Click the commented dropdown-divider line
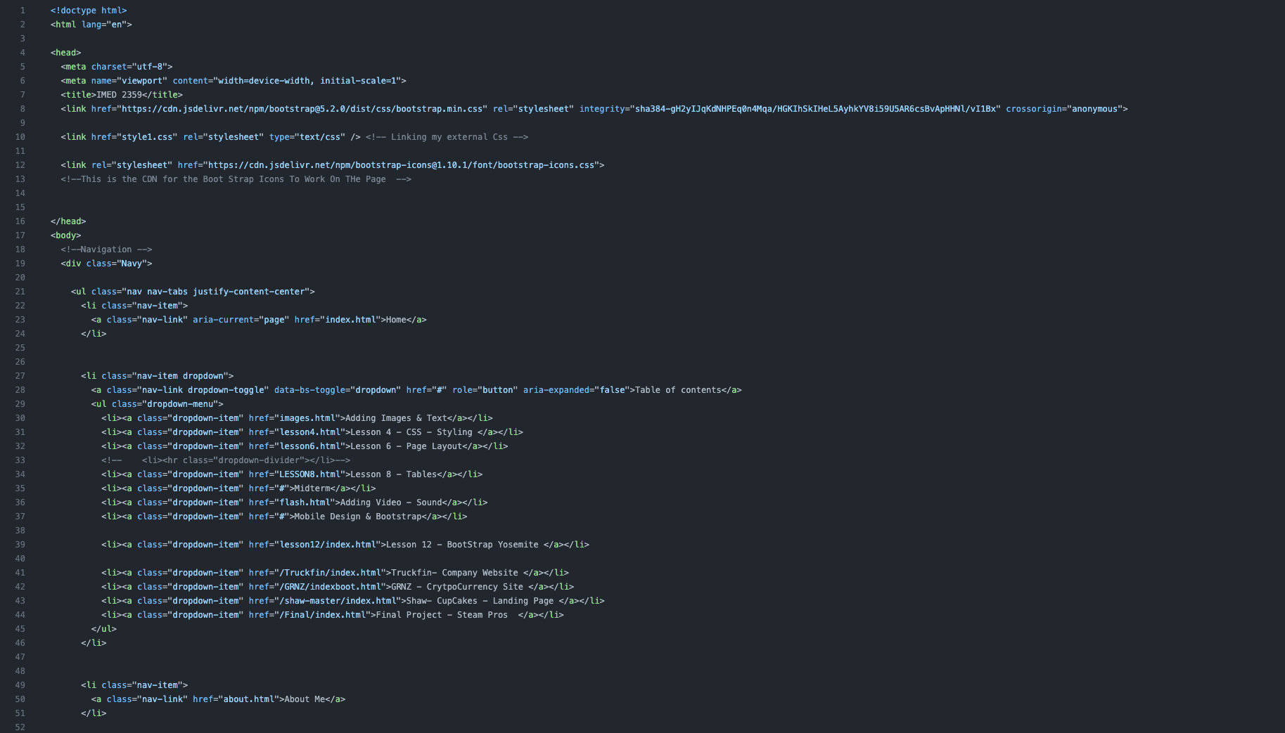Viewport: 1285px width, 733px height. [x=226, y=460]
